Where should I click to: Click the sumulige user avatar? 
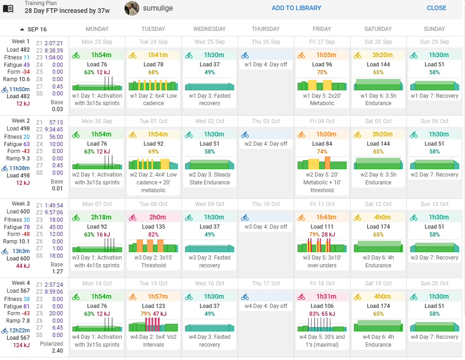click(132, 8)
